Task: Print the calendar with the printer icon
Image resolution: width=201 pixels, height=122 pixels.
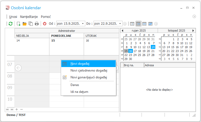Action: tap(37, 24)
